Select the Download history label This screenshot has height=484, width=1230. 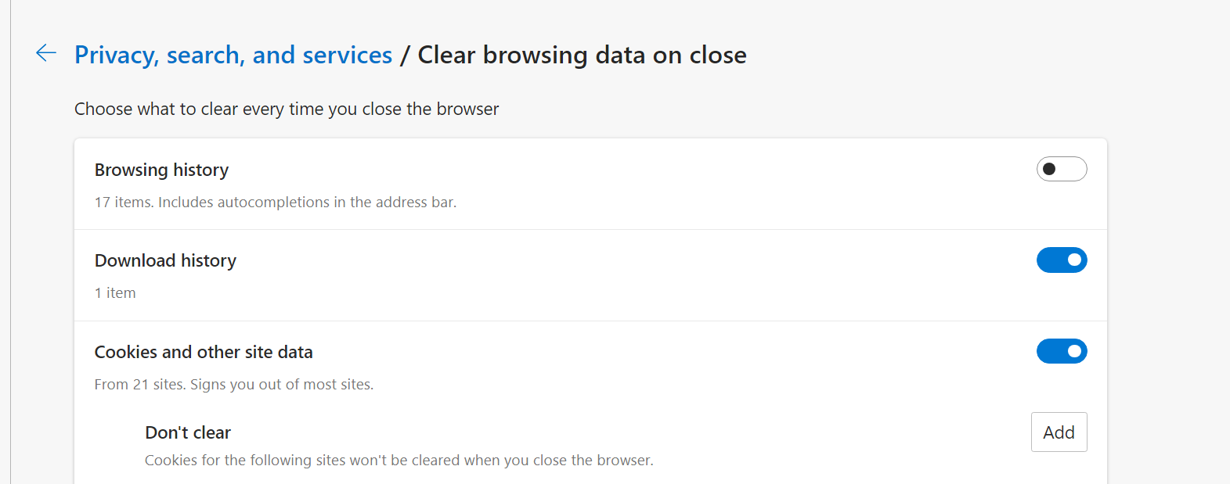tap(165, 260)
